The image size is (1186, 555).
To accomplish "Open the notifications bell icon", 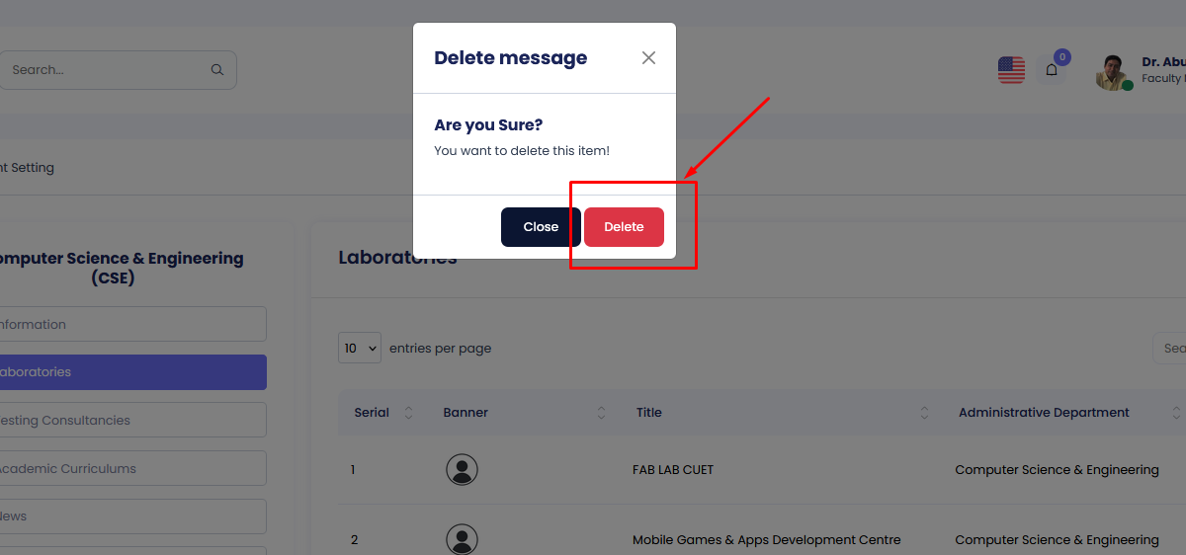I will tap(1052, 70).
